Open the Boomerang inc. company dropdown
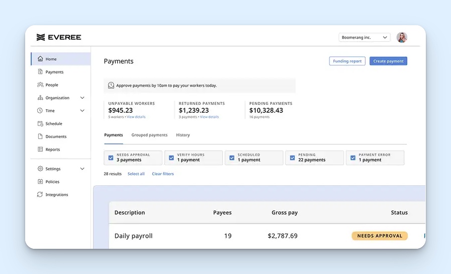The height and width of the screenshot is (274, 451). pyautogui.click(x=365, y=37)
